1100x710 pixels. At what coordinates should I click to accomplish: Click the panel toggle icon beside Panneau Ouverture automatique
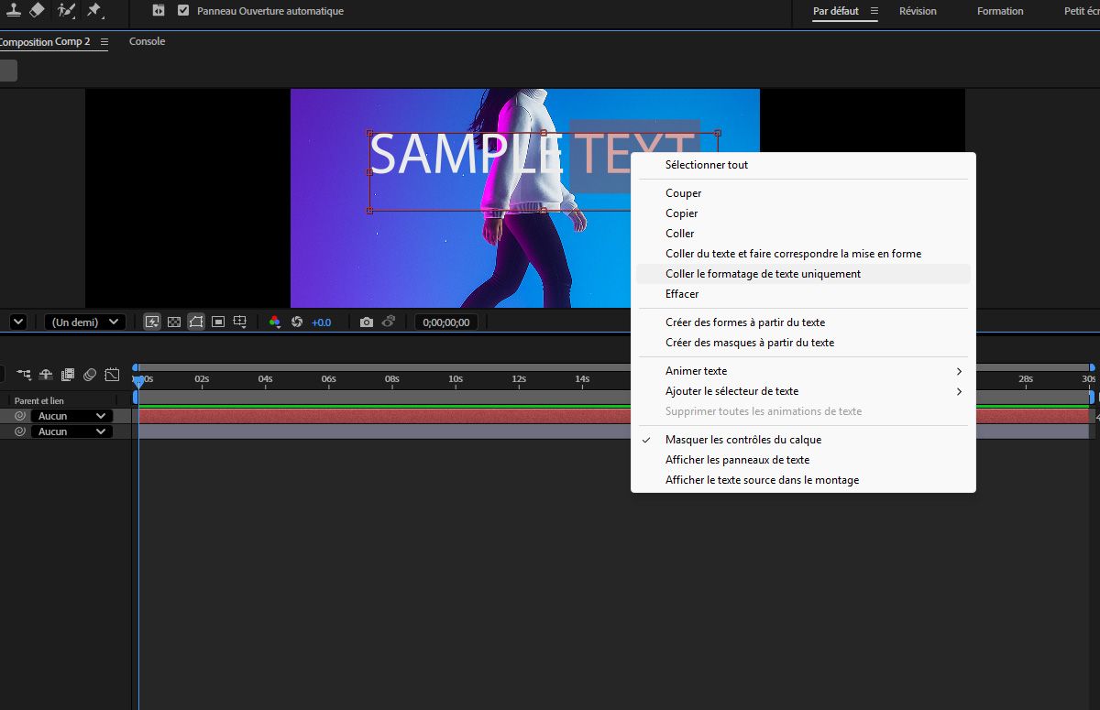coord(159,11)
